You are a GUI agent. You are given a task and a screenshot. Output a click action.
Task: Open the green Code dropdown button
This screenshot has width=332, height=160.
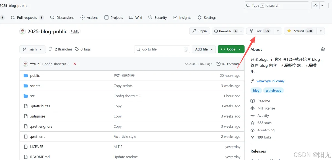click(231, 49)
